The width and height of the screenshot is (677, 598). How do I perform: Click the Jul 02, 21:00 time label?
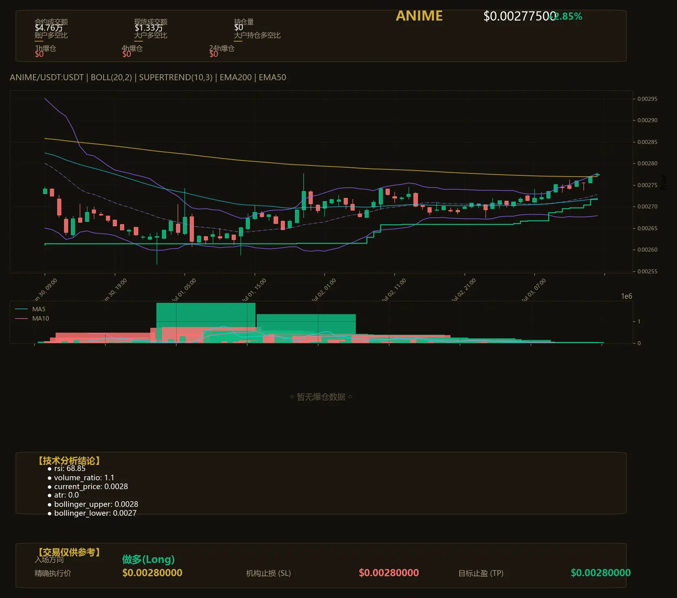coord(463,290)
